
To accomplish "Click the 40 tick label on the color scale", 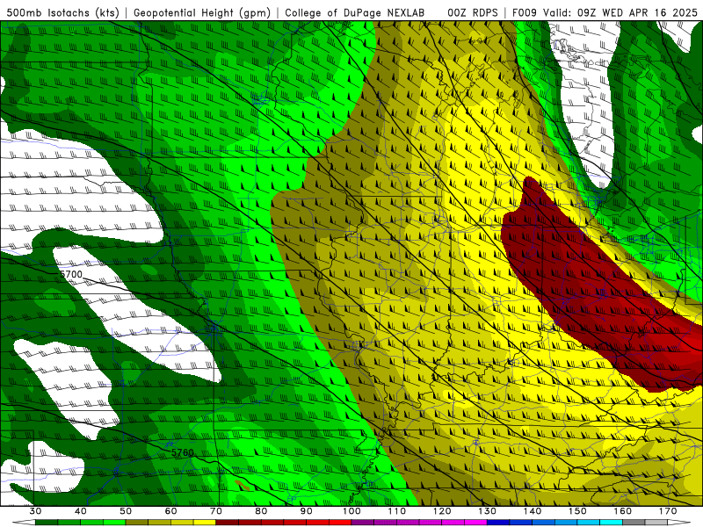I will (x=81, y=511).
